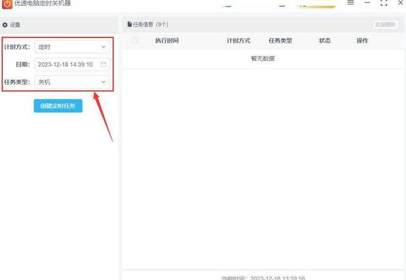The height and width of the screenshot is (280, 406).
Task: Click the 当前时间 status text at bottom
Action: click(263, 278)
